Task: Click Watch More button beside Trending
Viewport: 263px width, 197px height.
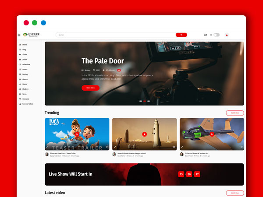Action: (x=235, y=113)
